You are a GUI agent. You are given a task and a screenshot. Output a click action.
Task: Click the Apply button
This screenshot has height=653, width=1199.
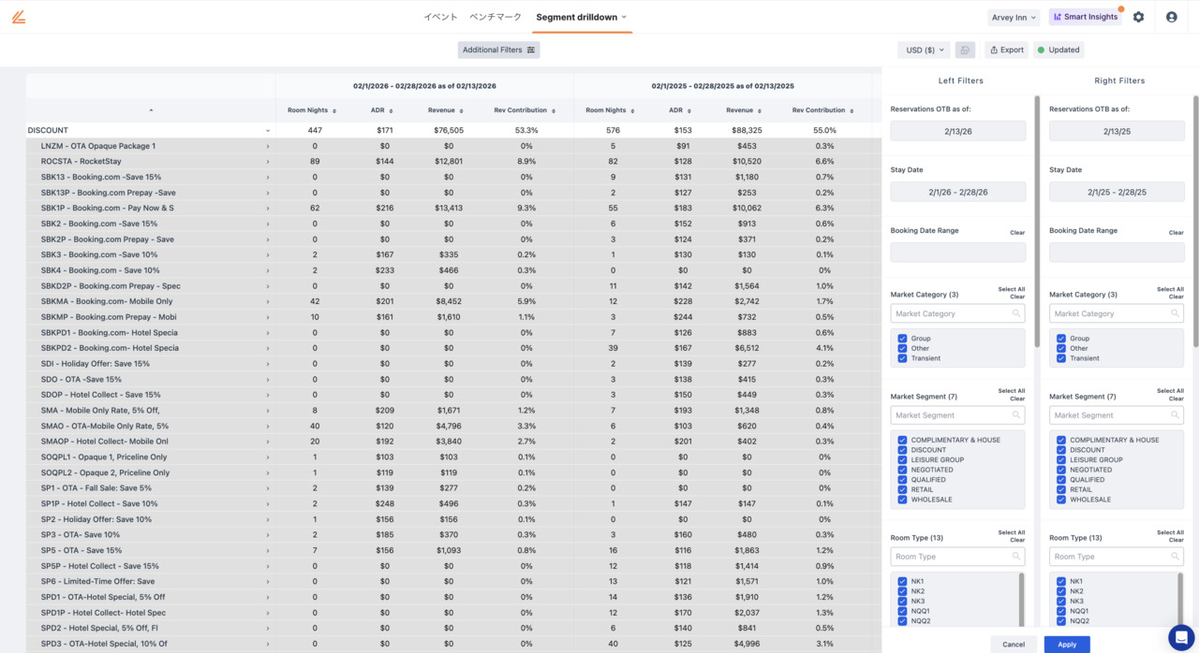pyautogui.click(x=1067, y=644)
